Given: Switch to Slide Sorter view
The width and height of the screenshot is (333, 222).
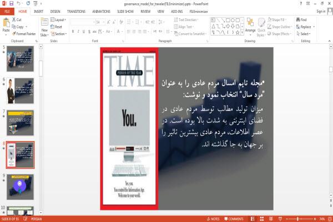Looking at the screenshot, I should click(x=261, y=219).
